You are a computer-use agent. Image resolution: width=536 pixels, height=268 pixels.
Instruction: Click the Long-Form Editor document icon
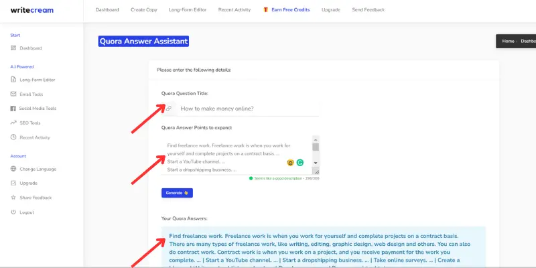pyautogui.click(x=13, y=80)
